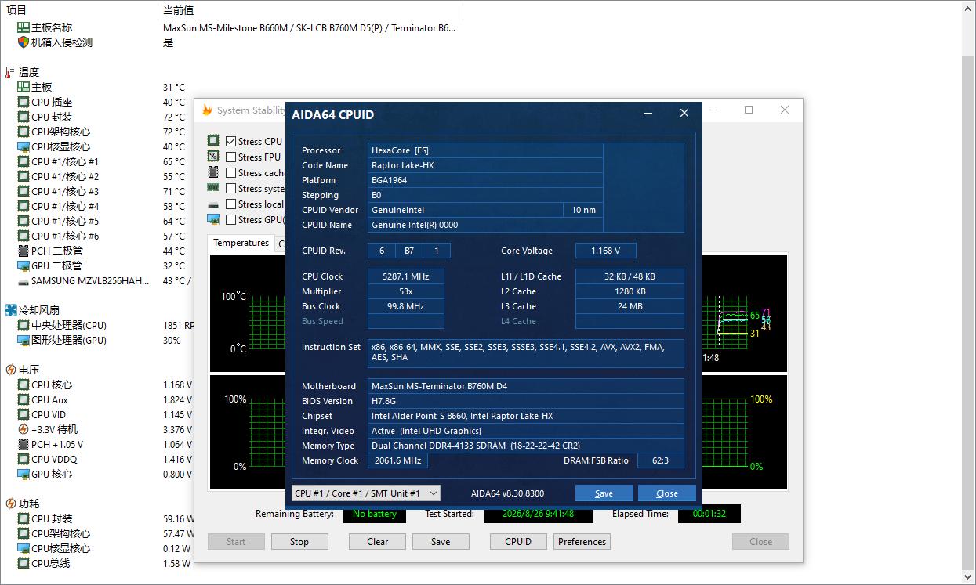Tick the Stress system memory checkbox
The image size is (976, 585).
pos(230,188)
